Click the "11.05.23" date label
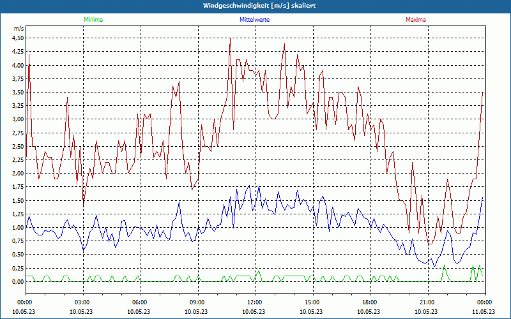The height and width of the screenshot is (319, 511). pos(484,311)
